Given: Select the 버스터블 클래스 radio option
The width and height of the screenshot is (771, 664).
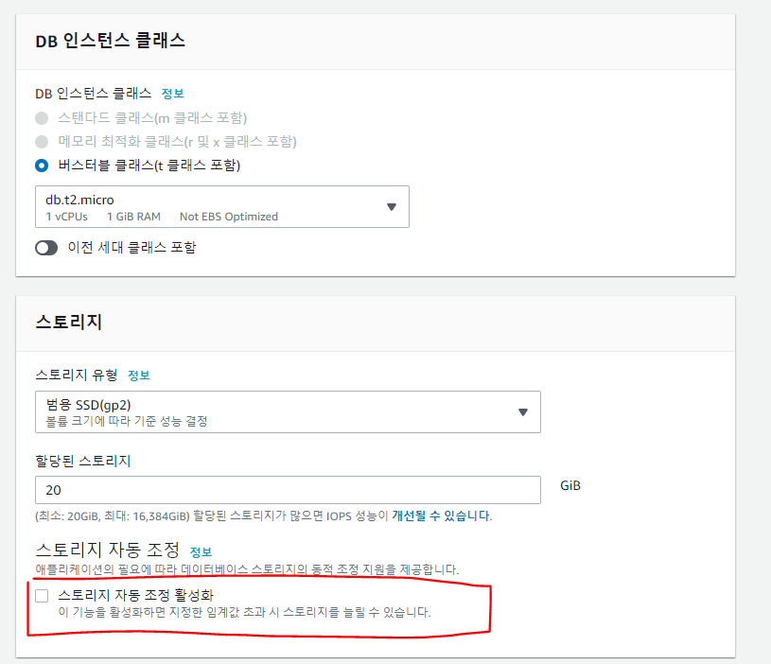Looking at the screenshot, I should (x=42, y=166).
